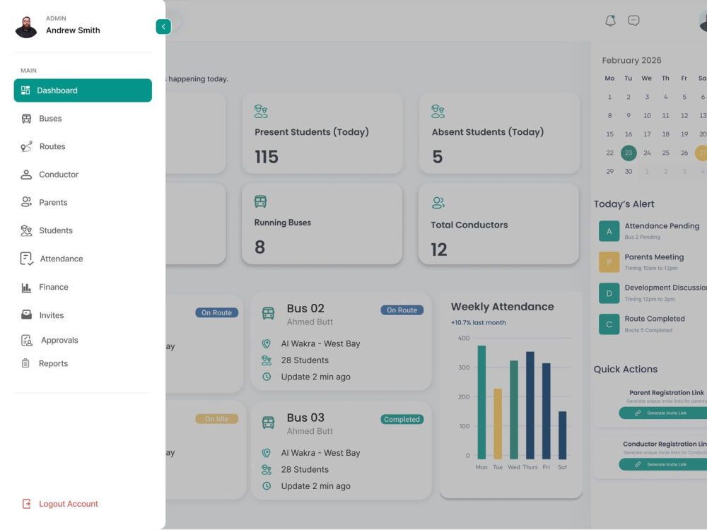707x530 pixels.
Task: Click the red logout door icon
Action: click(27, 504)
